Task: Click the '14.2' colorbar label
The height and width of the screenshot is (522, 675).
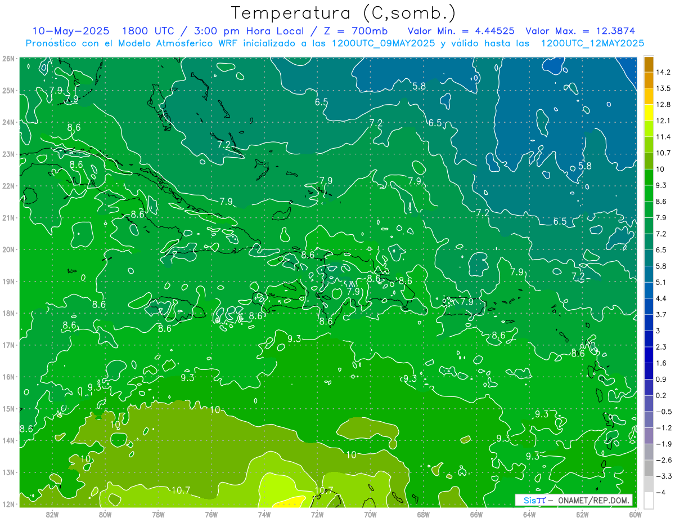Action: click(663, 72)
